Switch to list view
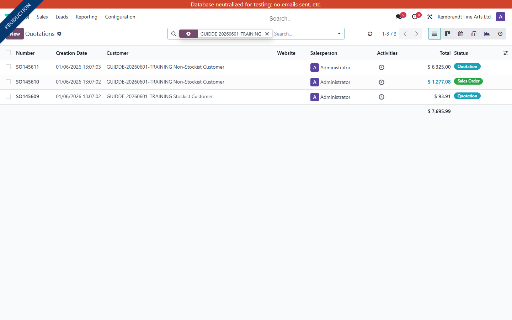Screen dimensions: 512x320 pyautogui.click(x=434, y=34)
